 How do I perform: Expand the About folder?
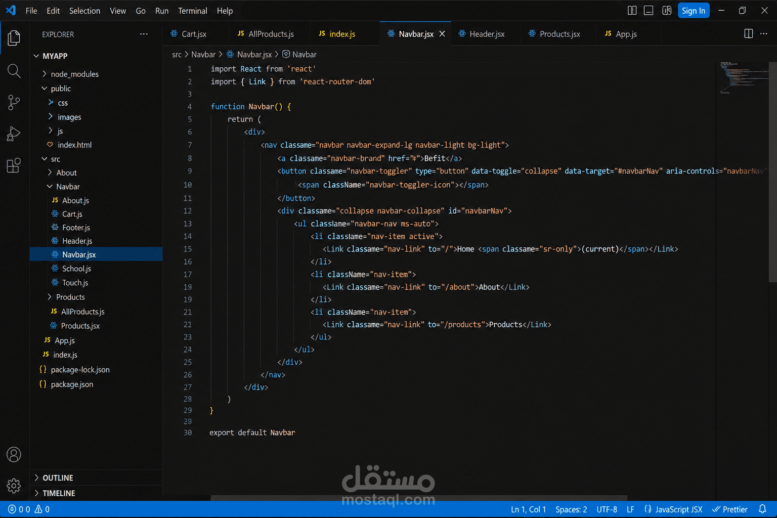[x=66, y=172]
